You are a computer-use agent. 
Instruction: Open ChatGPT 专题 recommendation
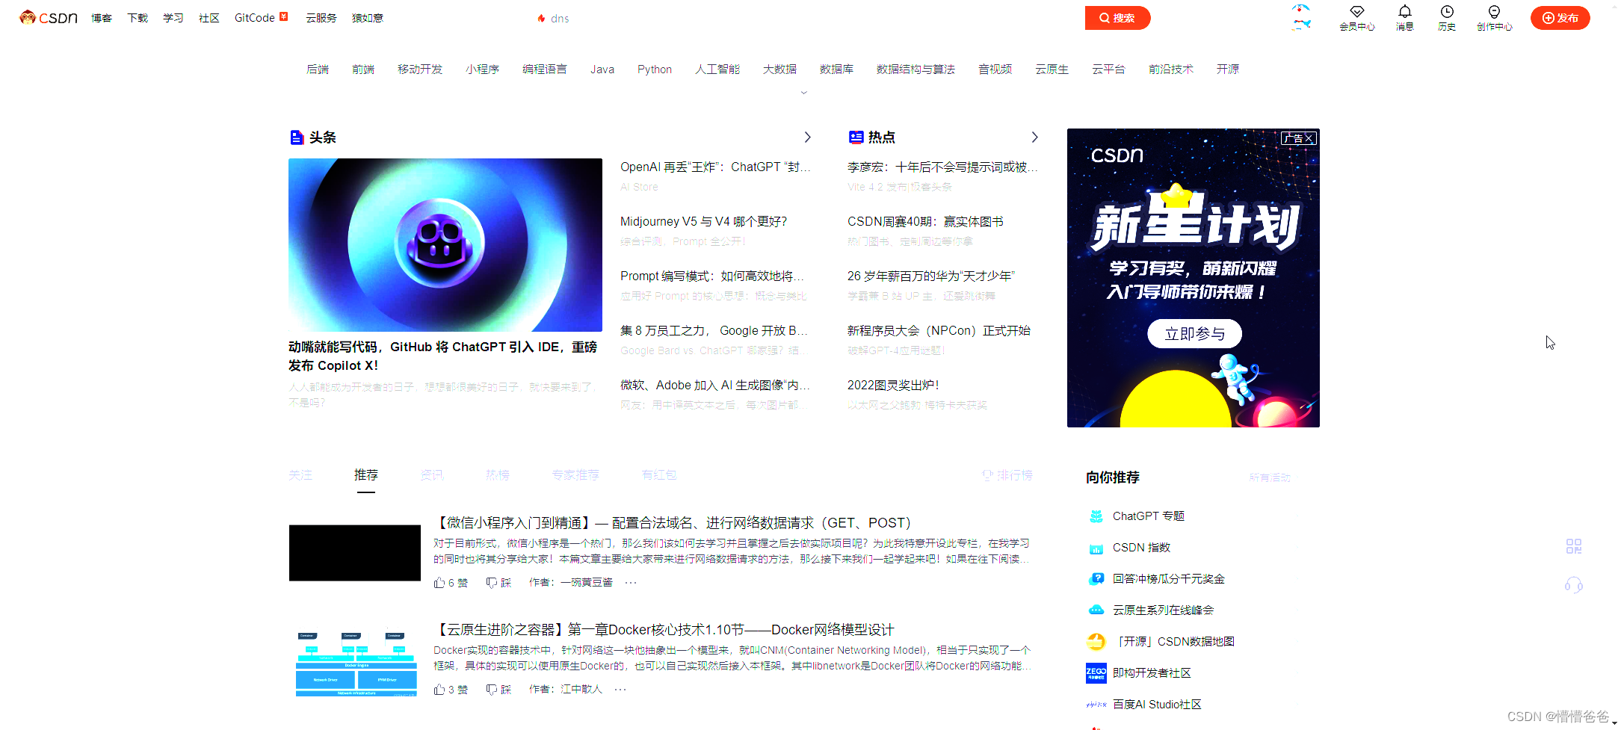coord(1149,516)
